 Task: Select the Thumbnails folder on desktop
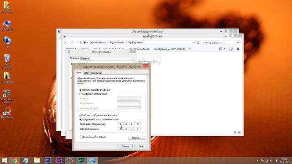[7, 77]
